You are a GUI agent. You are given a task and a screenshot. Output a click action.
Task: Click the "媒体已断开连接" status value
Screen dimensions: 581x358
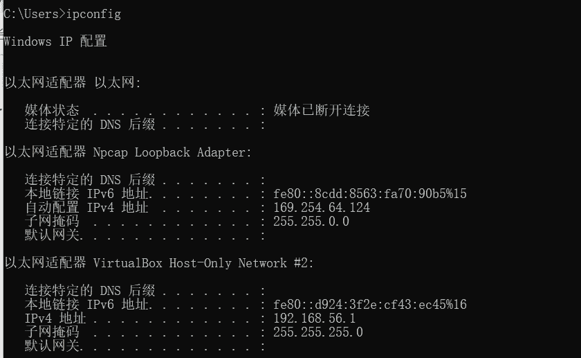[x=322, y=111]
